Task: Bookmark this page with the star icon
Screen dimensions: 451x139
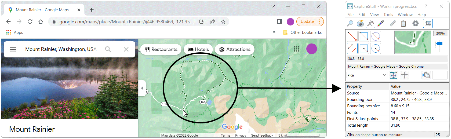Action: [x=223, y=22]
